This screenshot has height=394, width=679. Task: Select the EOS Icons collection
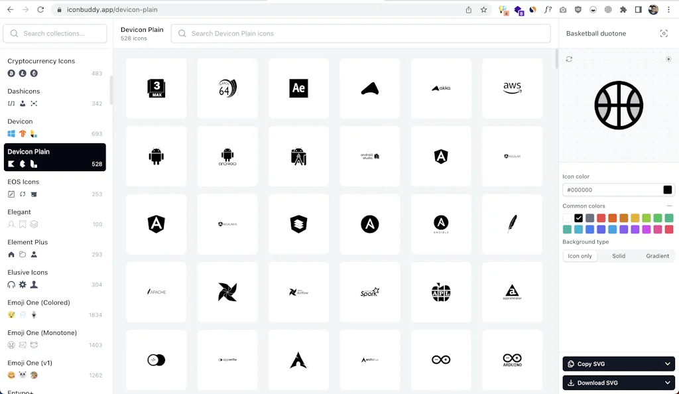[x=54, y=188]
